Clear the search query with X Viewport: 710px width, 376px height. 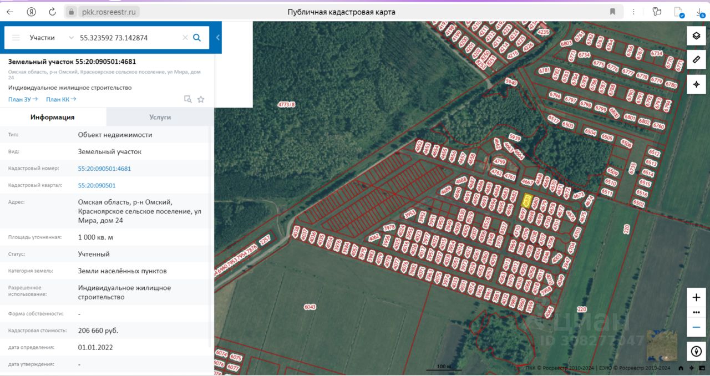click(x=185, y=38)
